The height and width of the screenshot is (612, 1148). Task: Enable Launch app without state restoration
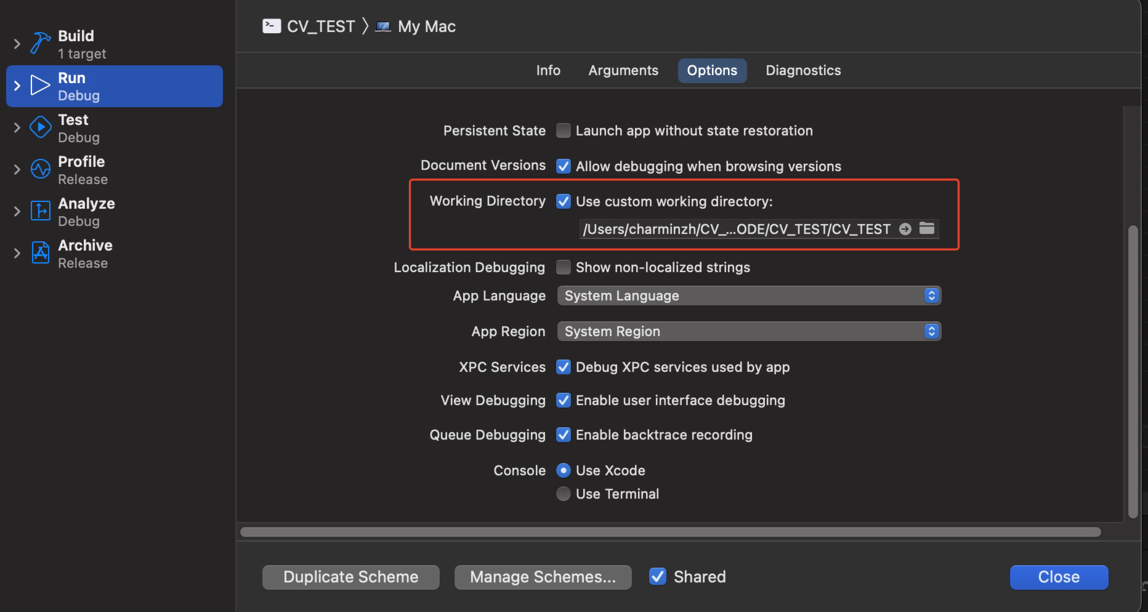point(564,131)
